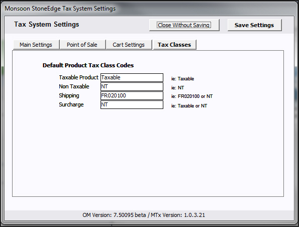Click the 'ie: FR020100 or NT' hint

coord(191,96)
